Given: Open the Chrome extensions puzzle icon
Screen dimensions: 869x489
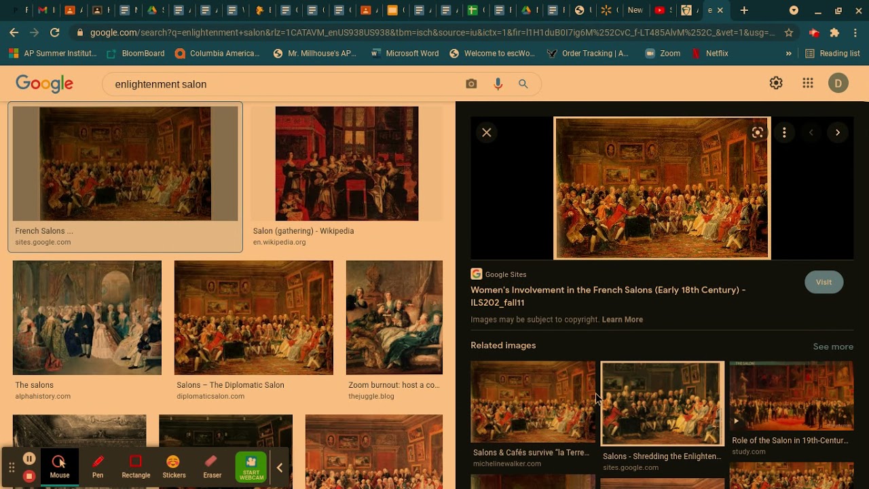Looking at the screenshot, I should [x=834, y=32].
